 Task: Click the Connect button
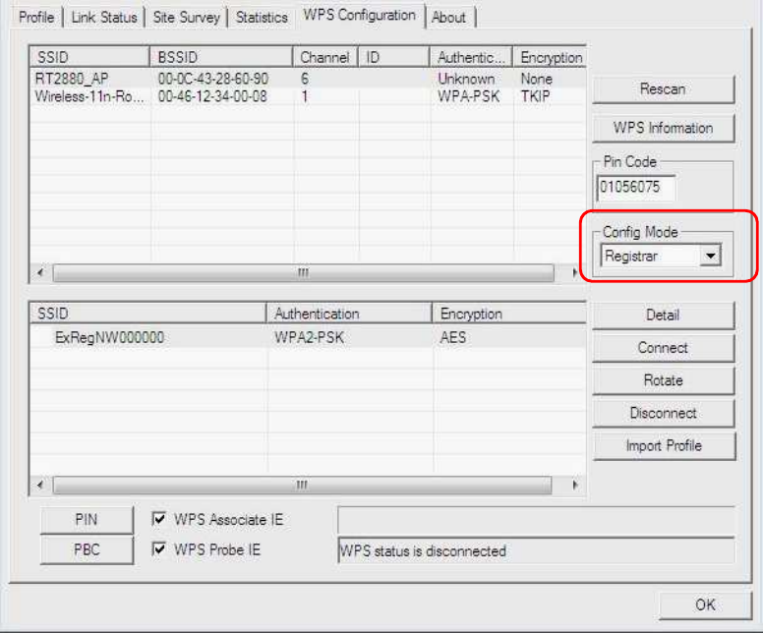(663, 348)
